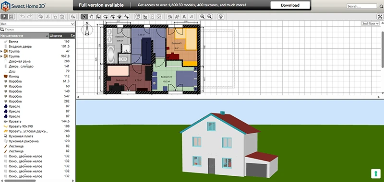The width and height of the screenshot is (384, 182).
Task: Click the Sweet Home 3D logo
Action: pos(23,6)
